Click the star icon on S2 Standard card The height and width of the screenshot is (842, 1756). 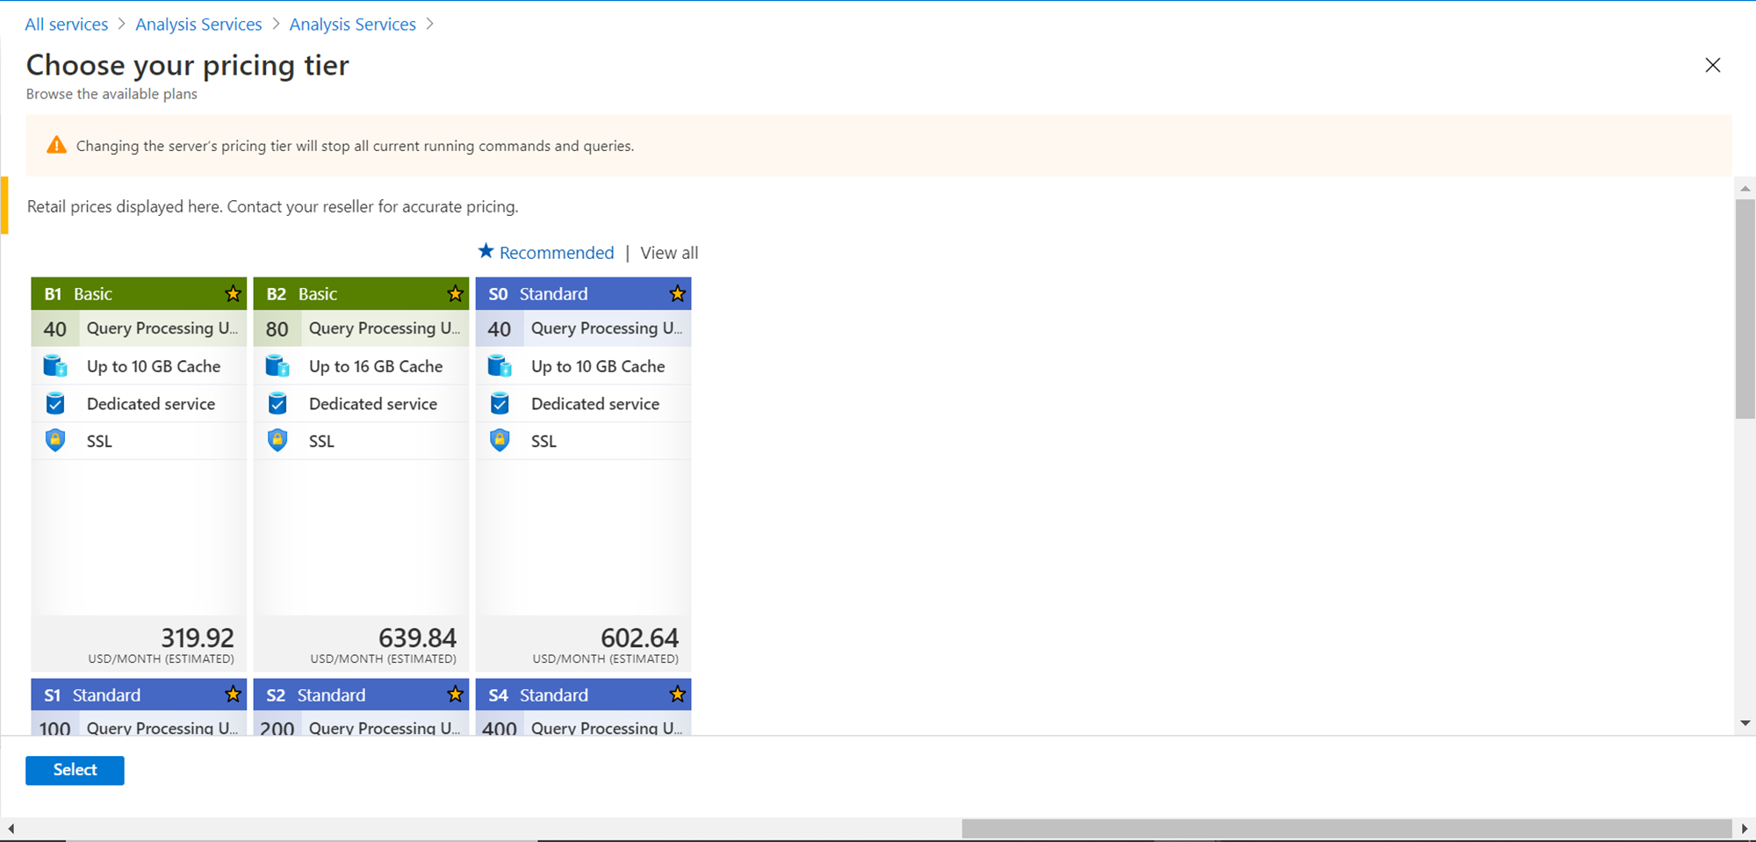click(x=455, y=694)
